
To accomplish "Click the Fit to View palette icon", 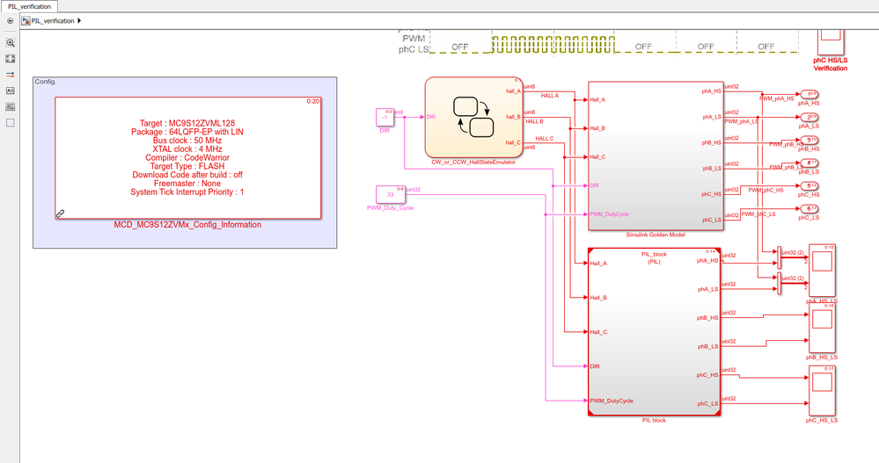I will click(10, 59).
